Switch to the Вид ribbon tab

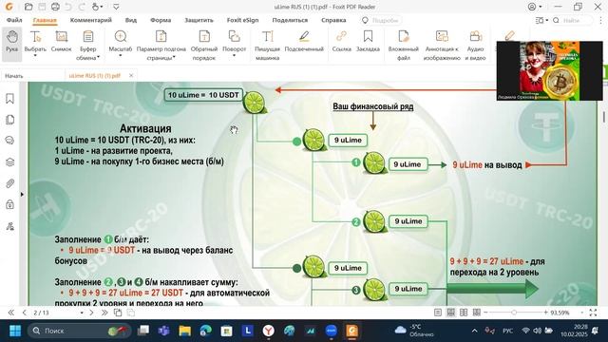(131, 20)
